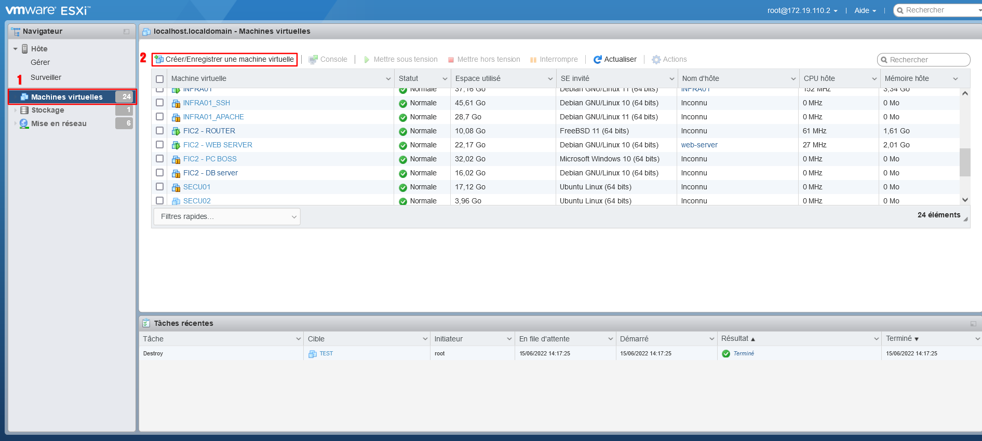Image resolution: width=982 pixels, height=441 pixels.
Task: Check the INFRA01_SSH row checkbox
Action: pos(160,103)
